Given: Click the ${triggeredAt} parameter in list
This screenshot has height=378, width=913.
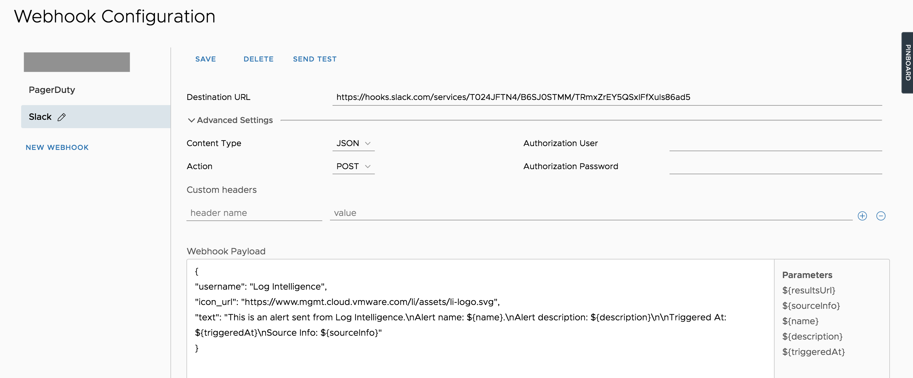Looking at the screenshot, I should pyautogui.click(x=813, y=351).
